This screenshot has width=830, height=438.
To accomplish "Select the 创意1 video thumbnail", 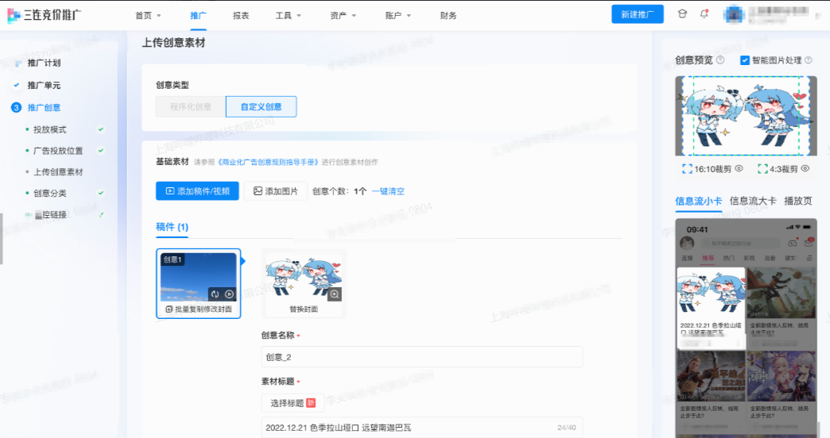I will coord(199,278).
